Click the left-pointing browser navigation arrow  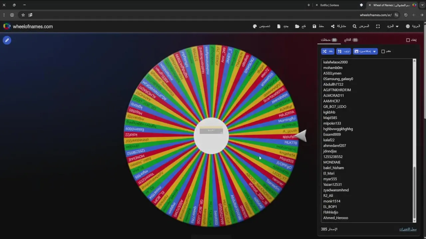[414, 15]
